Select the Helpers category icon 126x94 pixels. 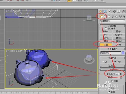point(117,17)
